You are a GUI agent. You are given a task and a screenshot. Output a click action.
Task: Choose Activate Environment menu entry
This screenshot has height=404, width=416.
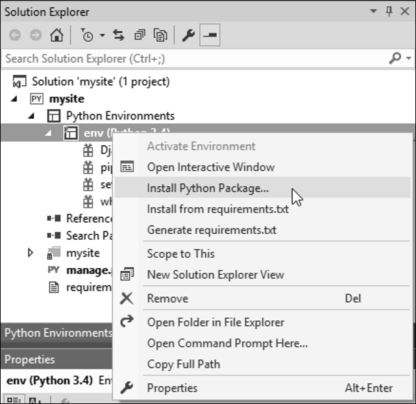[201, 146]
